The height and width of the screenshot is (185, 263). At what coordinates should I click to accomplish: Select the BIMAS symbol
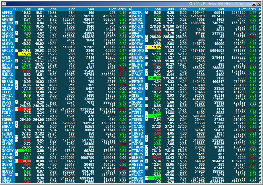[7, 68]
